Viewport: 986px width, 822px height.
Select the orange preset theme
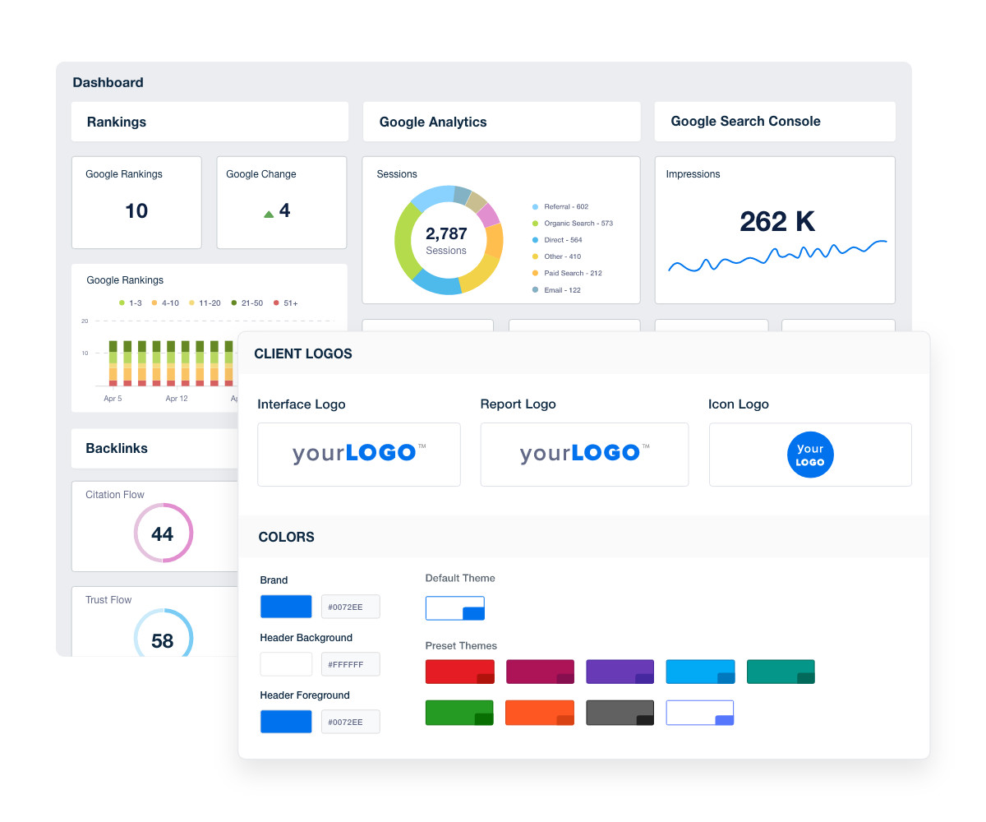click(x=540, y=713)
